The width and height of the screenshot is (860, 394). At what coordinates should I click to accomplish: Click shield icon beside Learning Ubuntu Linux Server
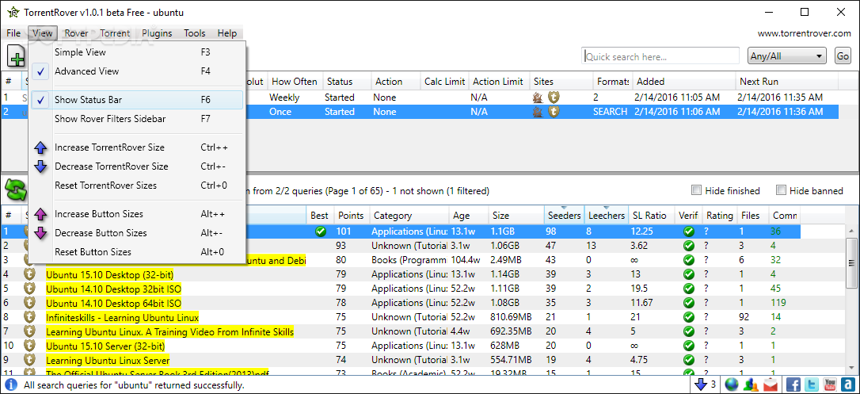[x=29, y=359]
